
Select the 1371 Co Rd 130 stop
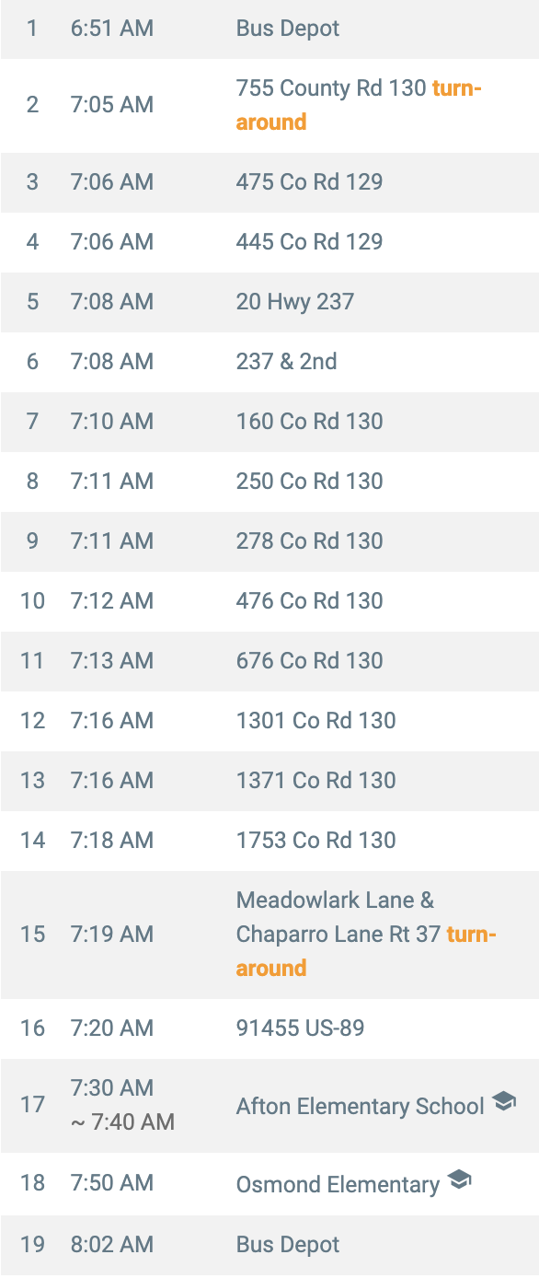point(269,780)
